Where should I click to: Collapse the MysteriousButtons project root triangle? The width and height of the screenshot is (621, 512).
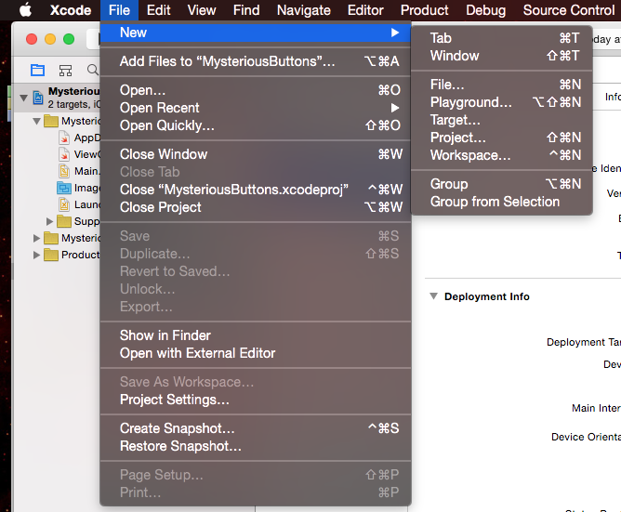point(24,98)
